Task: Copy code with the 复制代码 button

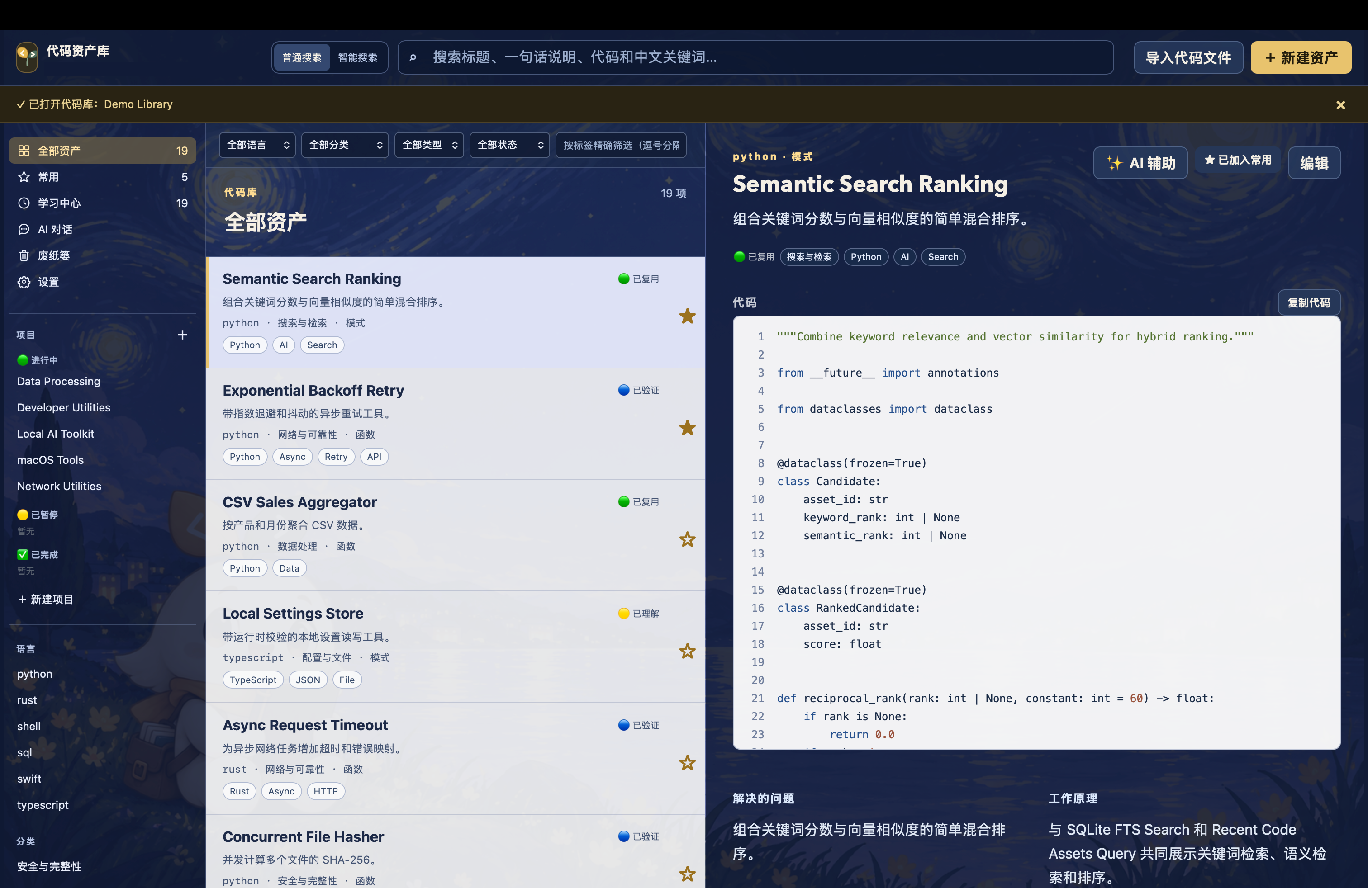Action: [1309, 302]
